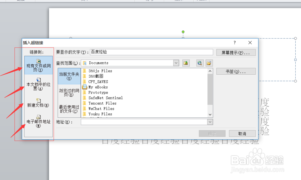Select 本文档中的位置 link type
Viewport: 301px width, 180px height.
click(39, 84)
